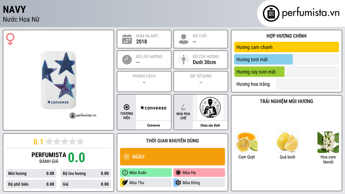Screen dimensions: 345x194
Task: Click the yellow 0.1 user rating value
Action: click(38, 142)
